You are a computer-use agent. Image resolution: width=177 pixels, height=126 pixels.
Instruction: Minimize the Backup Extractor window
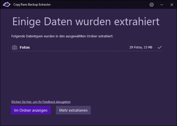point(162,5)
